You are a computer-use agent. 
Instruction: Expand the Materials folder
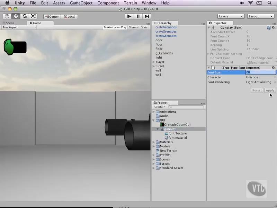153,142
